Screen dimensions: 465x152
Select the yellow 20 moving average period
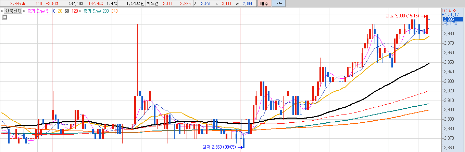(60, 11)
